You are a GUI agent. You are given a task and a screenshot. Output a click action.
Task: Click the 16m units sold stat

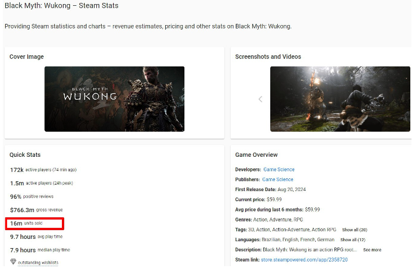[26, 223]
